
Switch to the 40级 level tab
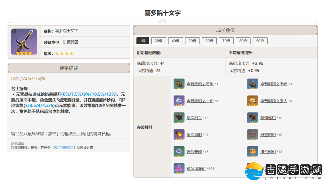tap(176, 41)
